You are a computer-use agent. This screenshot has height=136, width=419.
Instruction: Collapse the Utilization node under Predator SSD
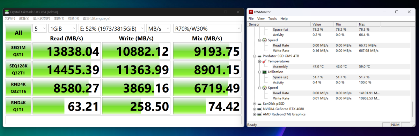click(x=259, y=72)
